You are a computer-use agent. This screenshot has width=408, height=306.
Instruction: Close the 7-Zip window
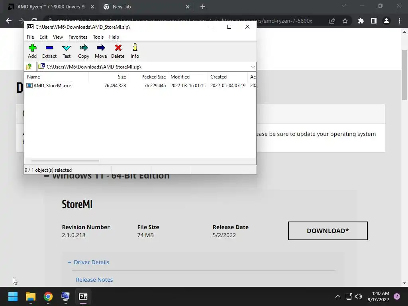[247, 27]
